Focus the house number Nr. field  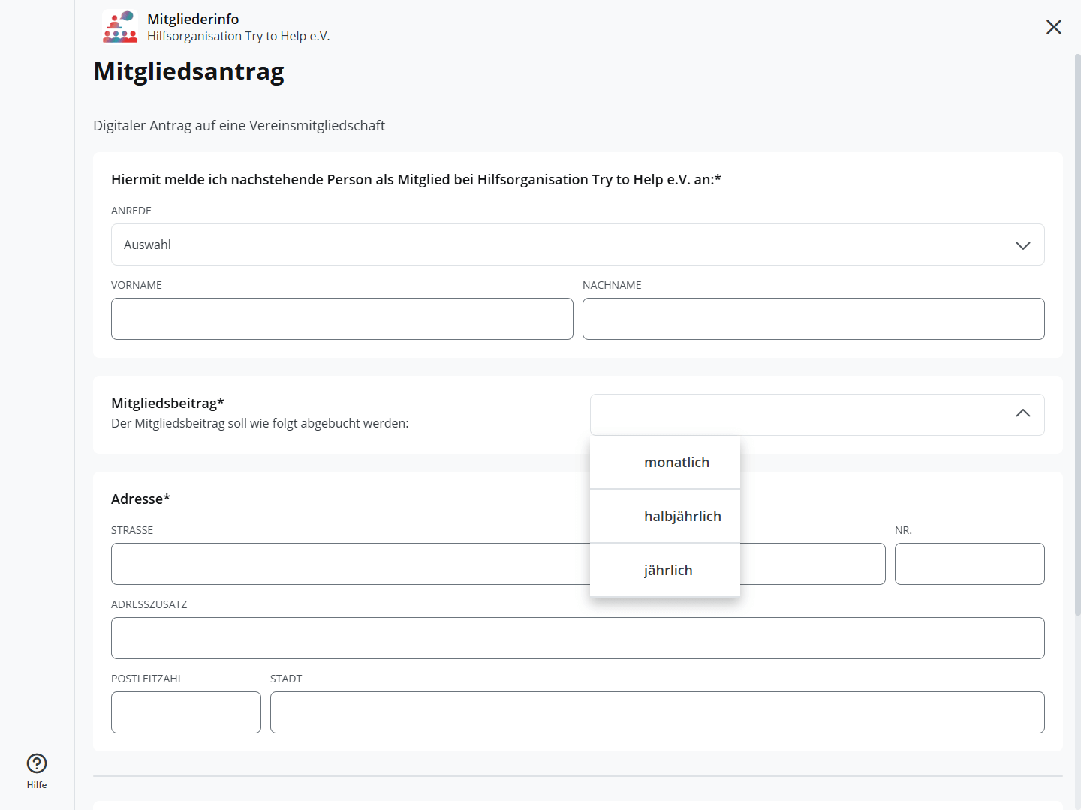tap(969, 564)
